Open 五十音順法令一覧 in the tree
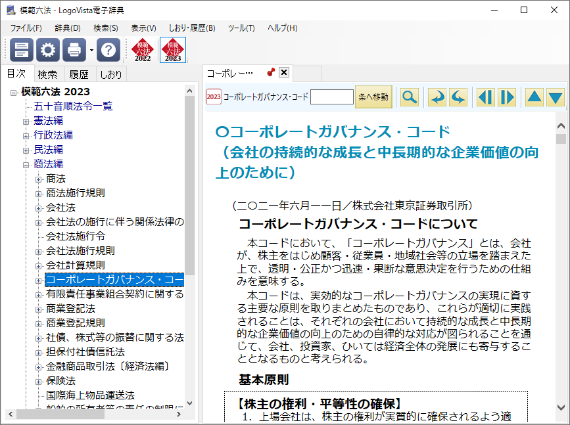The width and height of the screenshot is (570, 425). 73,106
